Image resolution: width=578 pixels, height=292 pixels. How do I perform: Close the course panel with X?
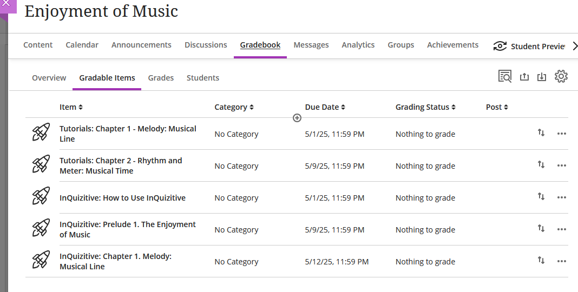[x=6, y=4]
